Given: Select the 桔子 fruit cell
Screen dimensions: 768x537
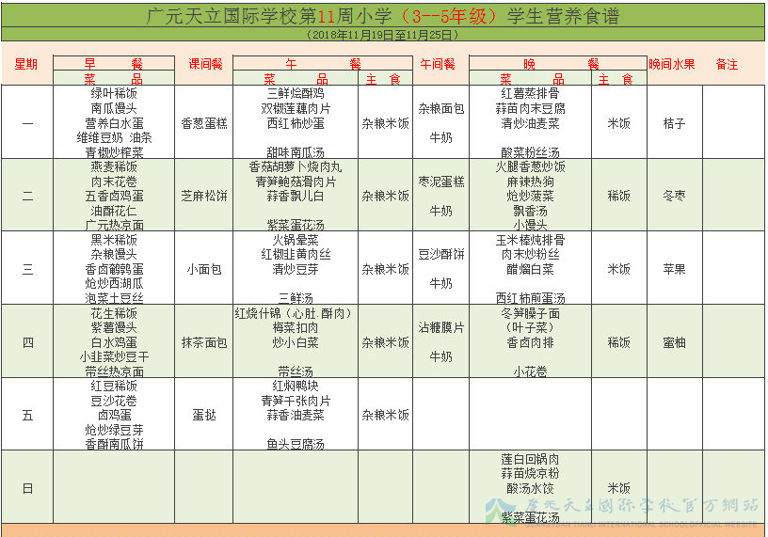Looking at the screenshot, I should click(x=674, y=123).
